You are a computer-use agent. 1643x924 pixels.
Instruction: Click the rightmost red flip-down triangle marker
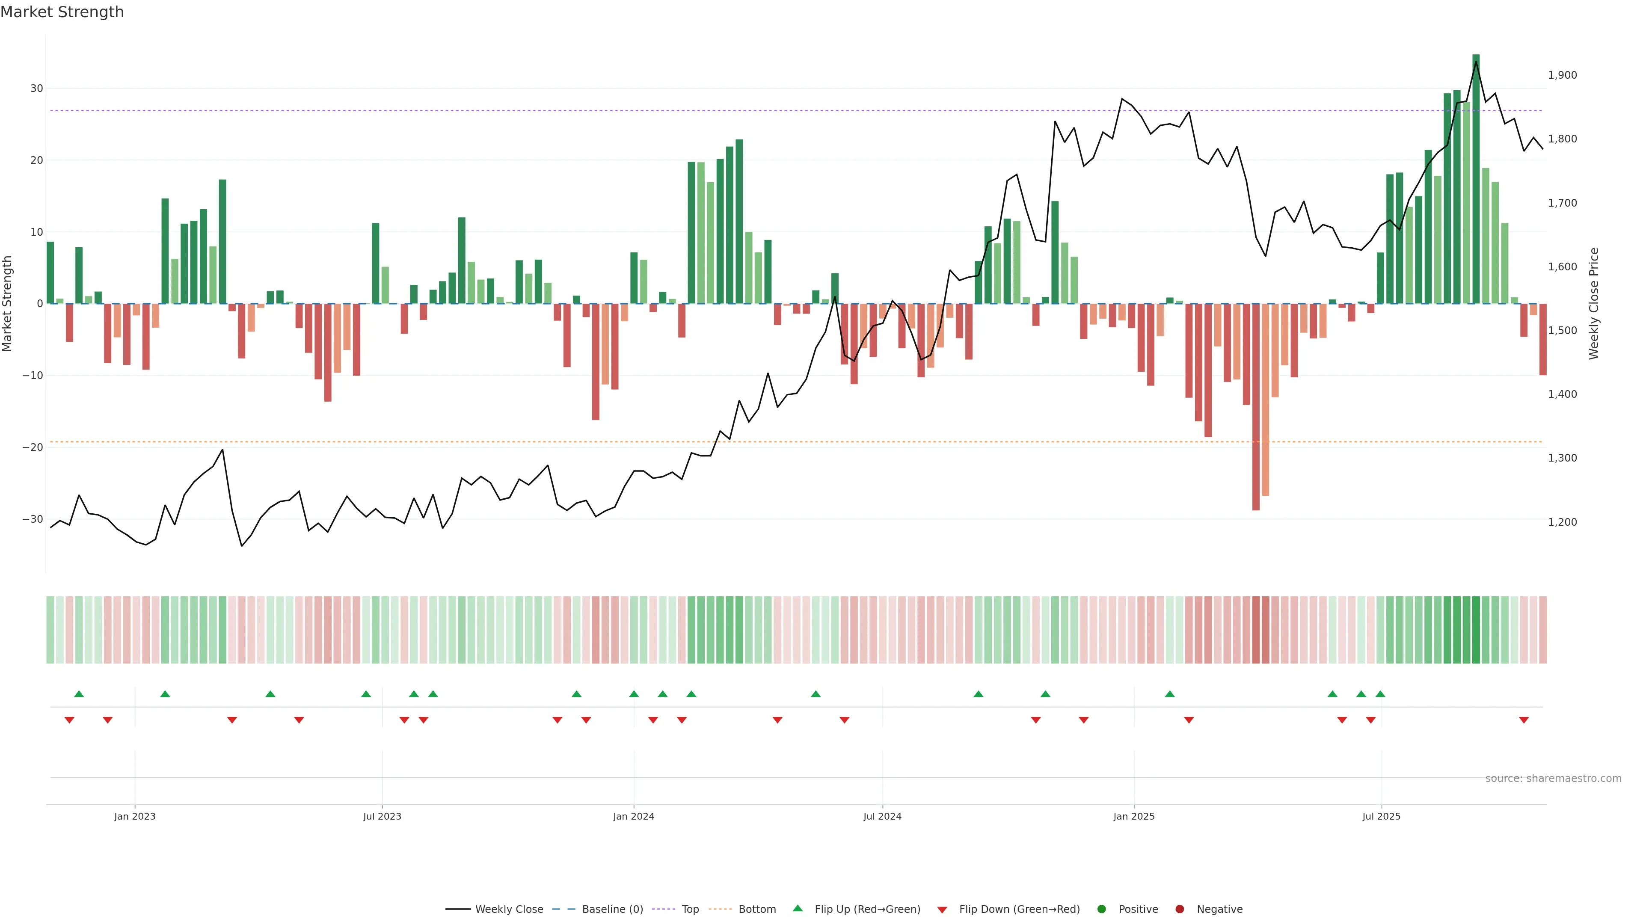[x=1524, y=720]
